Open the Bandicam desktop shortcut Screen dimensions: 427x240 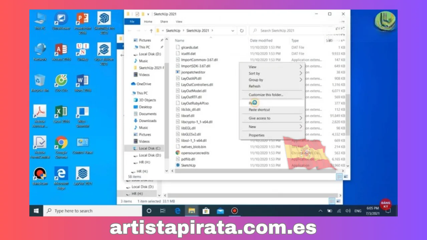tap(40, 176)
